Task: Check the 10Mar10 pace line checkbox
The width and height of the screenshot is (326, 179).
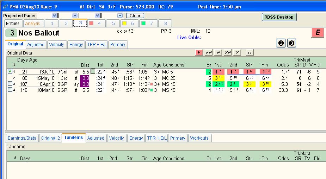Action: point(10,90)
